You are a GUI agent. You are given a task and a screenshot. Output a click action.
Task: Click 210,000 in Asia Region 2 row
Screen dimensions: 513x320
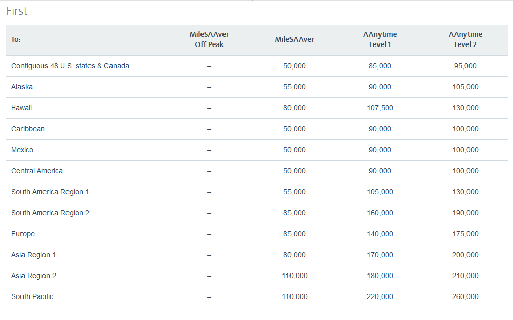click(x=465, y=276)
